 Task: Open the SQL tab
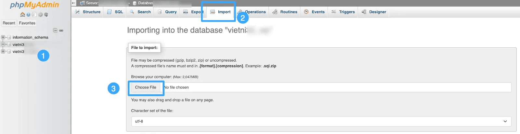click(115, 12)
